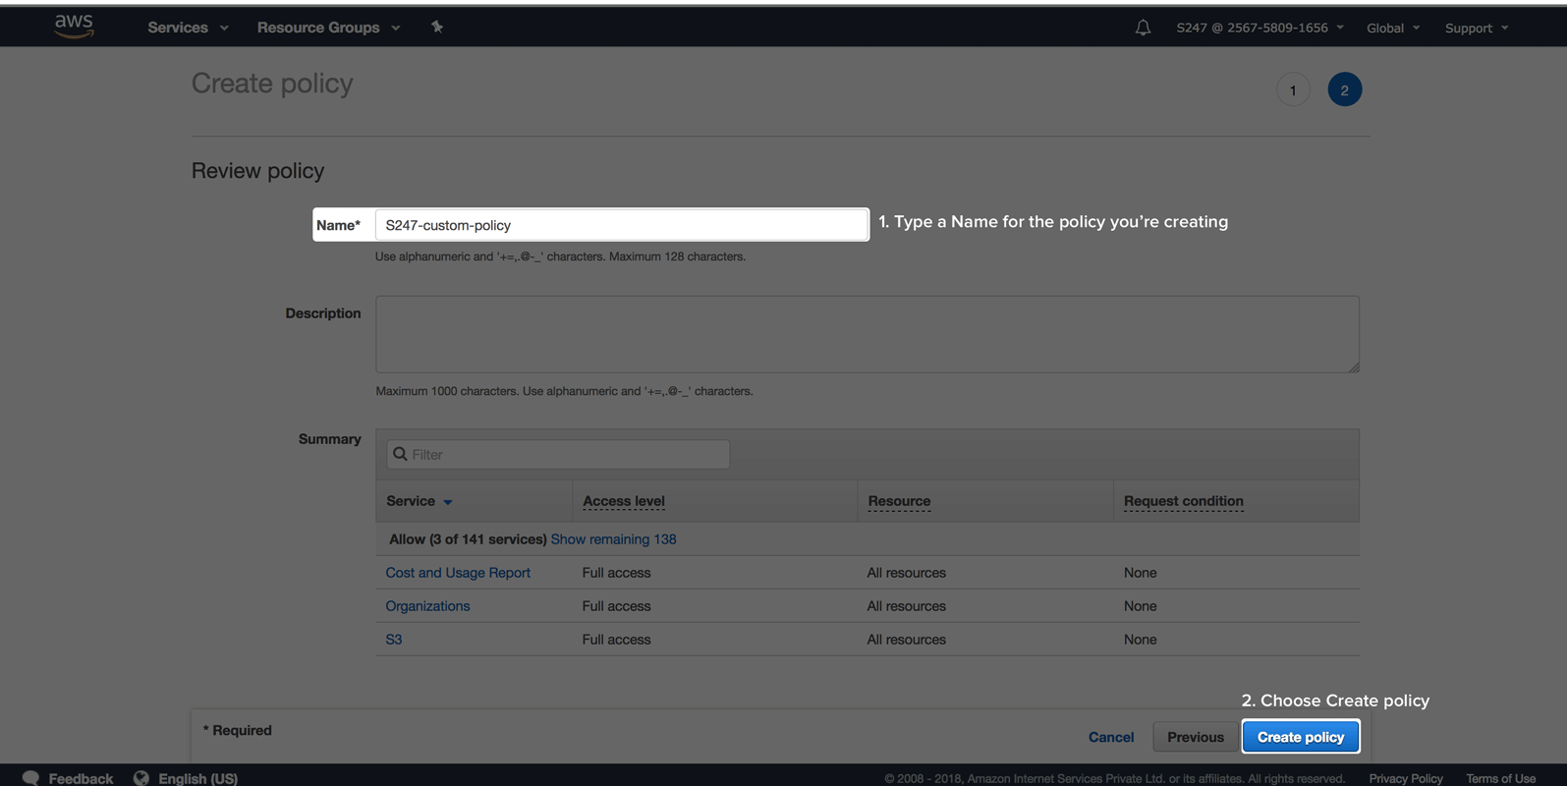Click the Service column sort arrow
The height and width of the screenshot is (786, 1567).
pyautogui.click(x=448, y=502)
